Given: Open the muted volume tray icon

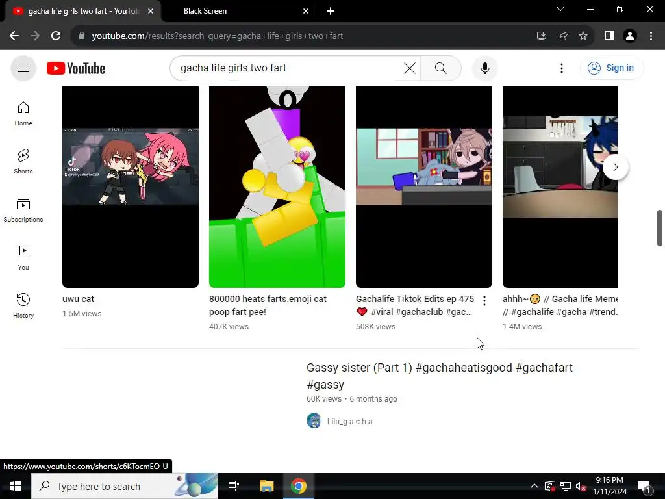Looking at the screenshot, I should (581, 486).
